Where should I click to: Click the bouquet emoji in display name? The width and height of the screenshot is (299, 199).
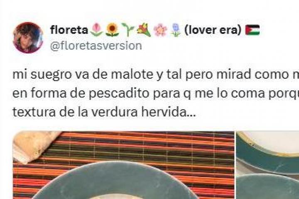point(144,30)
